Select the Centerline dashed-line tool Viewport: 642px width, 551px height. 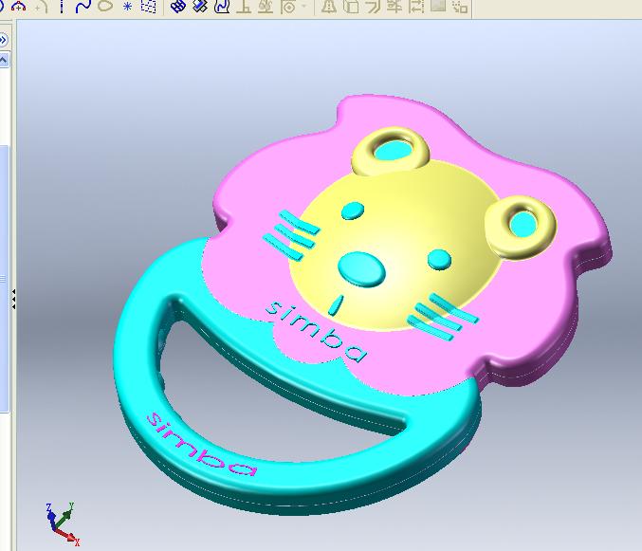tap(62, 6)
